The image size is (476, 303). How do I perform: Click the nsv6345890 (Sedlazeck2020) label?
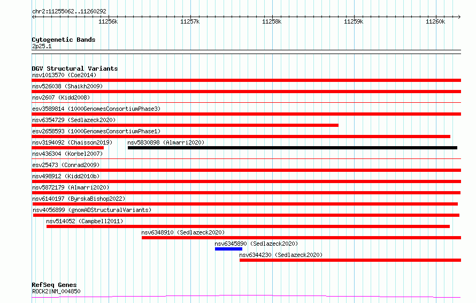(256, 244)
